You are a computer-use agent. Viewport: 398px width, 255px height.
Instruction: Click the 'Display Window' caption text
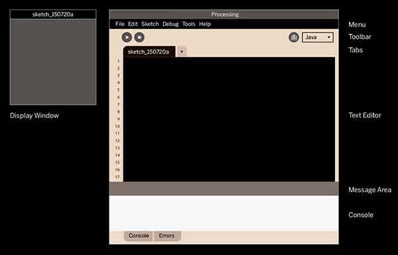point(34,116)
